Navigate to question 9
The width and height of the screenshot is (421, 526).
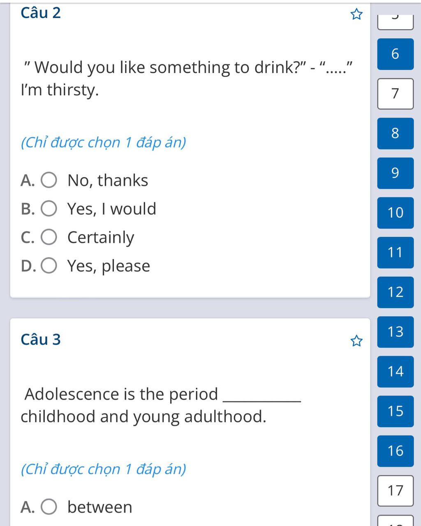(395, 173)
